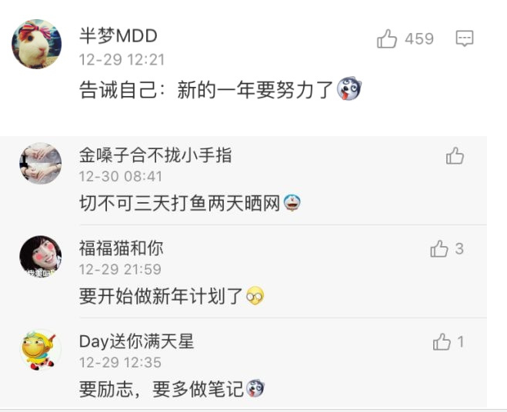
Task: Open the reply icon on 半梦MDD's comment
Action: tap(465, 38)
